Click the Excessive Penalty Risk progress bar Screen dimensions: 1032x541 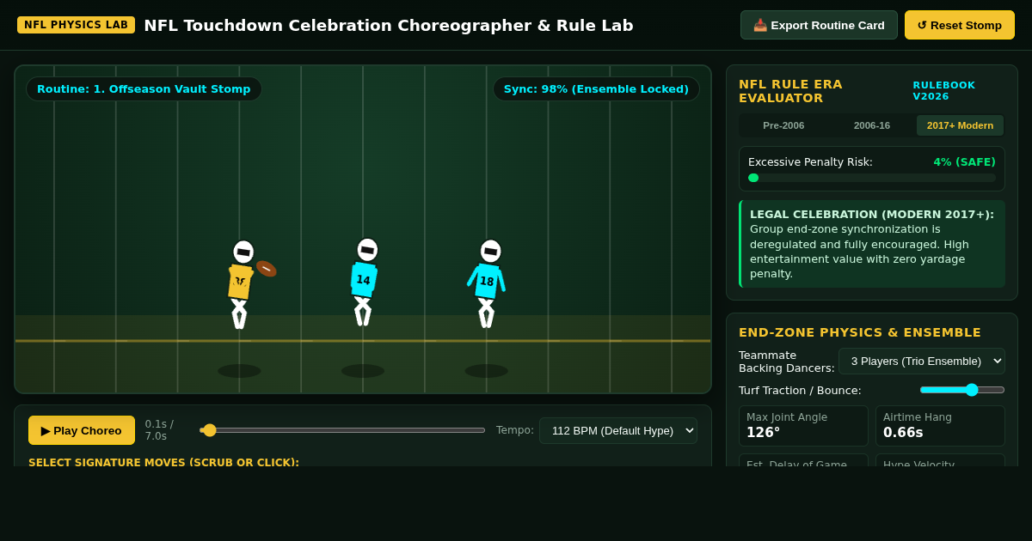click(872, 178)
